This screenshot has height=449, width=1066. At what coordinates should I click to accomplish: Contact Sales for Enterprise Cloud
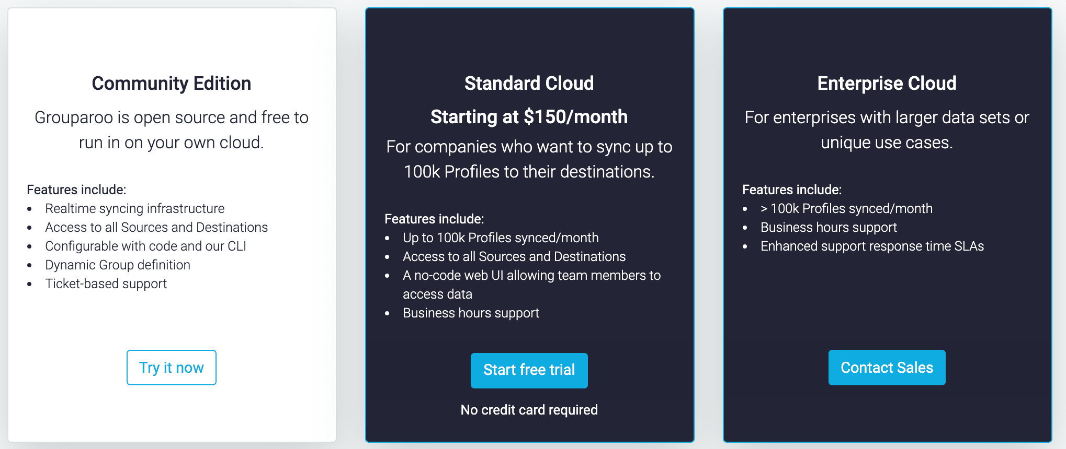[887, 368]
